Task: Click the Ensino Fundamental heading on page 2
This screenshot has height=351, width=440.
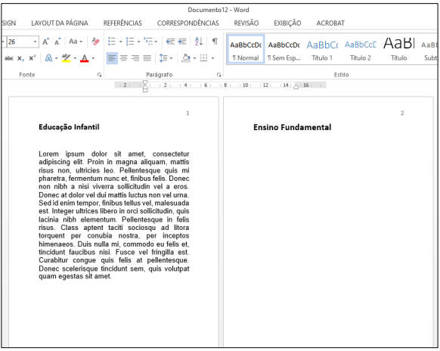Action: 292,127
